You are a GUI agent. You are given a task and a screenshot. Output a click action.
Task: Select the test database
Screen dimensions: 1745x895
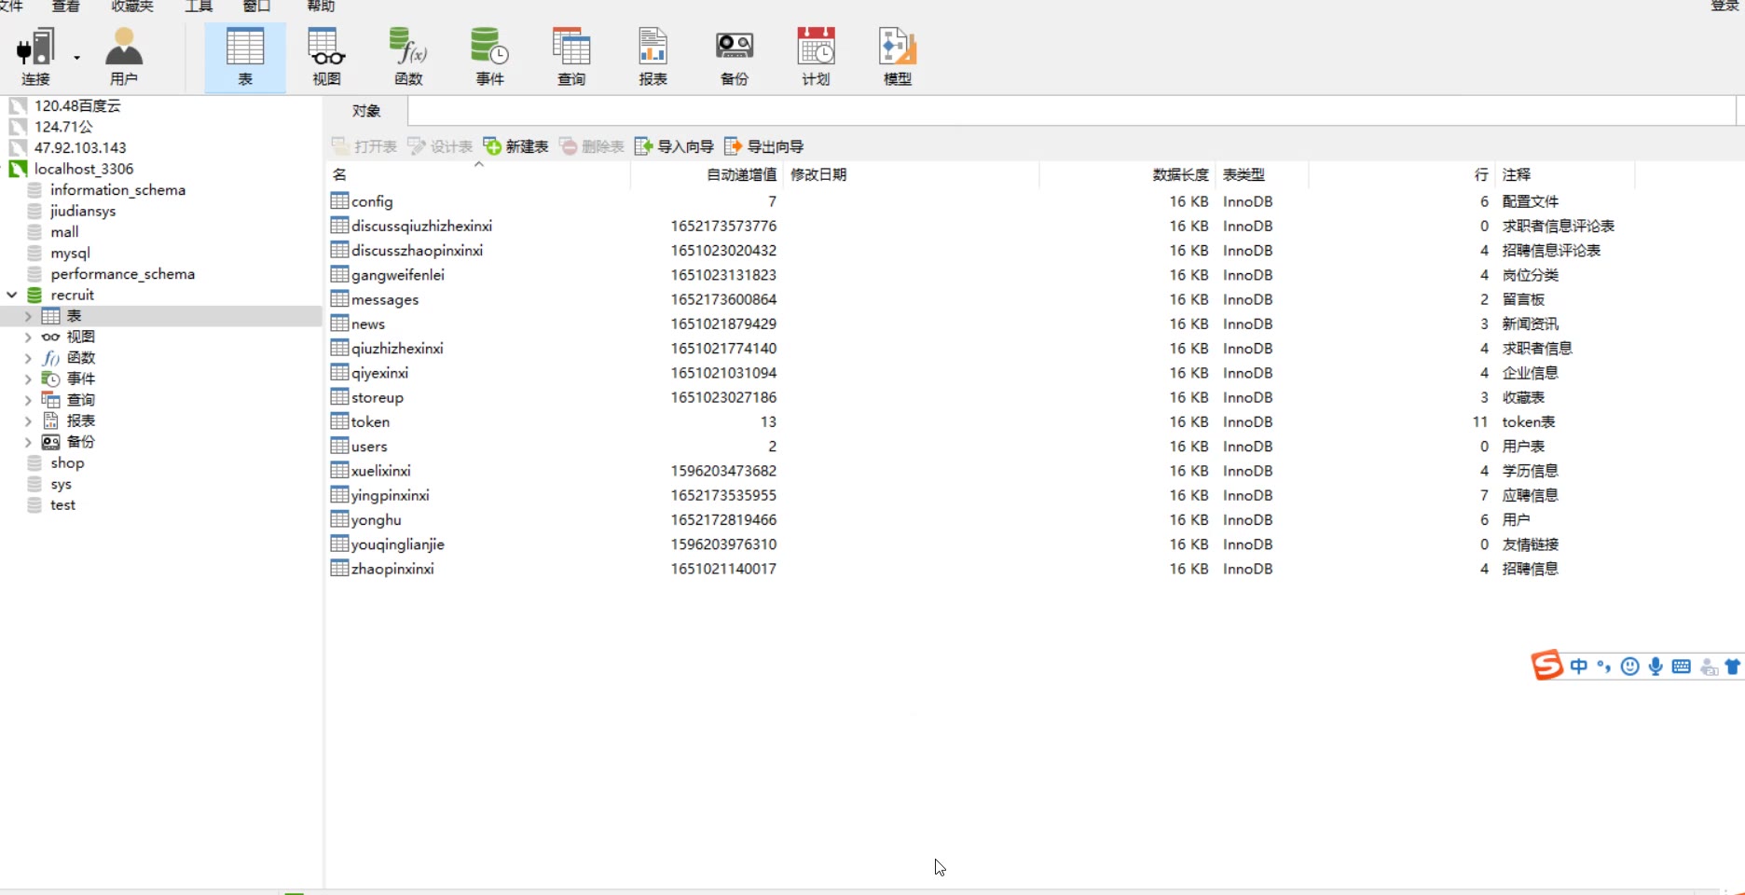62,504
